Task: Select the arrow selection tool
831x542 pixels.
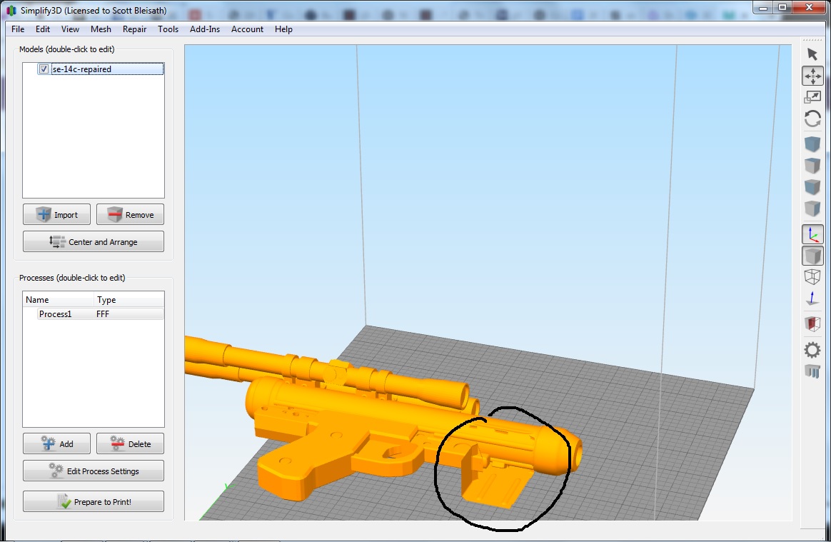Action: (812, 53)
